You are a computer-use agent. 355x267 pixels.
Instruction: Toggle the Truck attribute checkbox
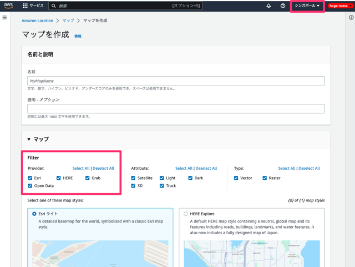coord(161,185)
